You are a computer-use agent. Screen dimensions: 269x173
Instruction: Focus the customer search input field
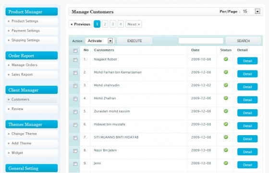coord(201,41)
